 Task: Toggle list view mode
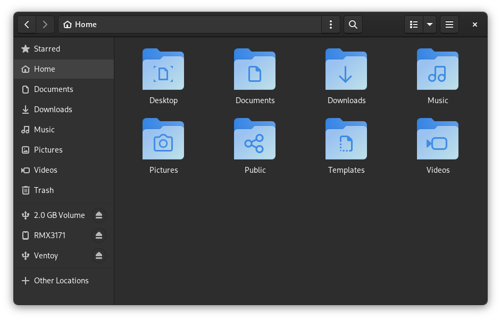coord(413,24)
